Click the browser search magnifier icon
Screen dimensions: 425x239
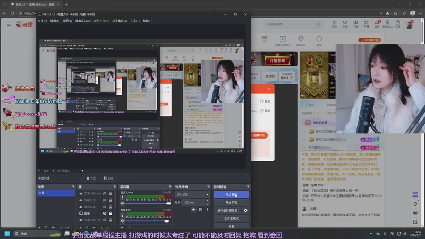tap(319, 24)
